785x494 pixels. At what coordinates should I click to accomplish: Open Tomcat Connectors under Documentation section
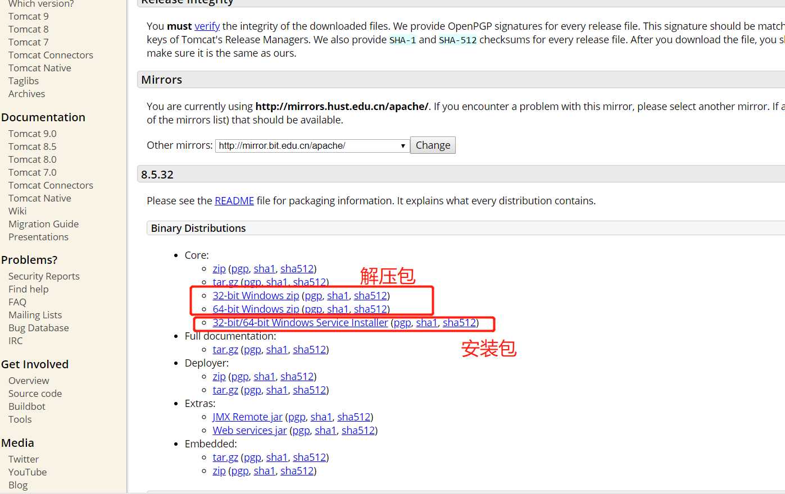[51, 185]
